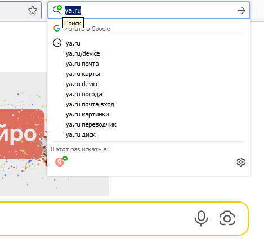Click the clock history icon beside ya.ru

[x=57, y=43]
